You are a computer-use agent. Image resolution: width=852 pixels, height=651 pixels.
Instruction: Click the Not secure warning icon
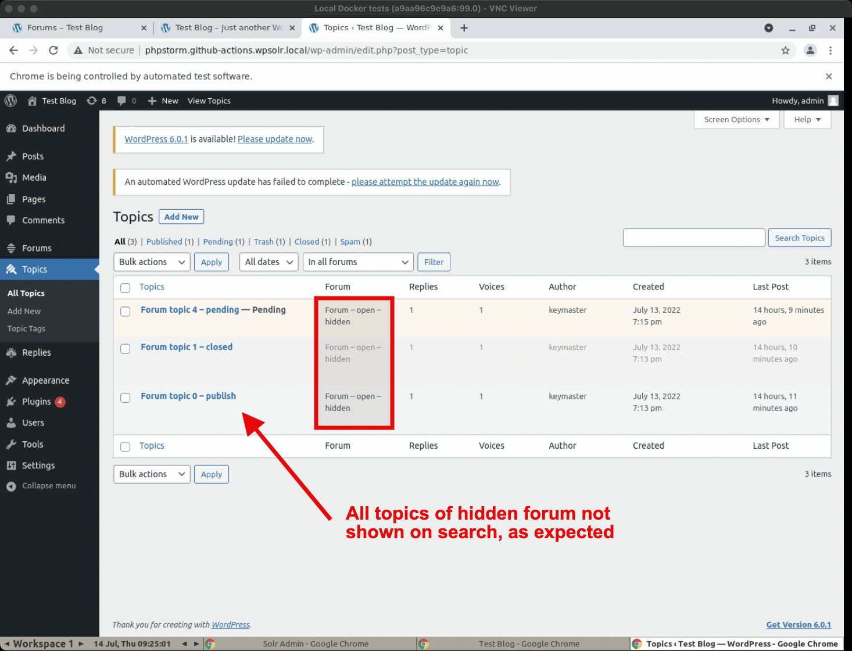[78, 51]
